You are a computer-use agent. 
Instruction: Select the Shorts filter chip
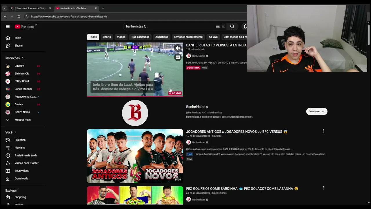(107, 37)
